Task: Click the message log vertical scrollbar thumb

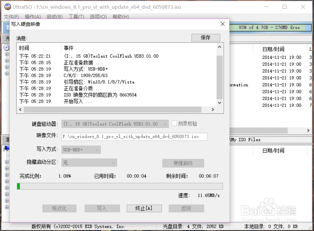Action: coord(219,77)
